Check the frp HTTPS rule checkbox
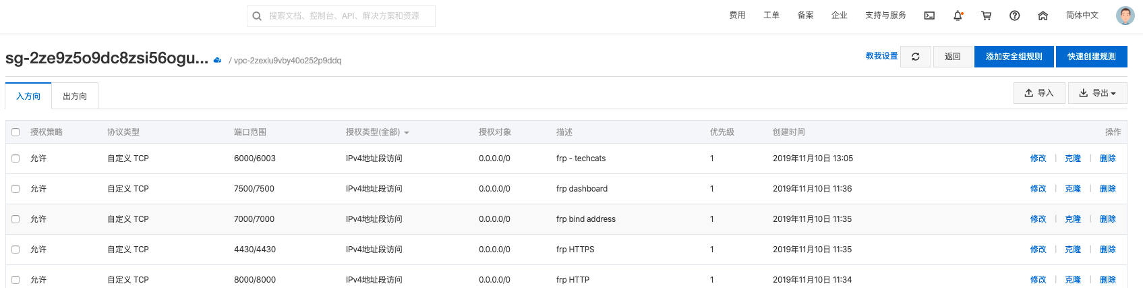The image size is (1143, 288). click(x=16, y=250)
